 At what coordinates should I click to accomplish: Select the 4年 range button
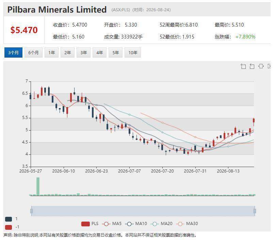[99, 52]
